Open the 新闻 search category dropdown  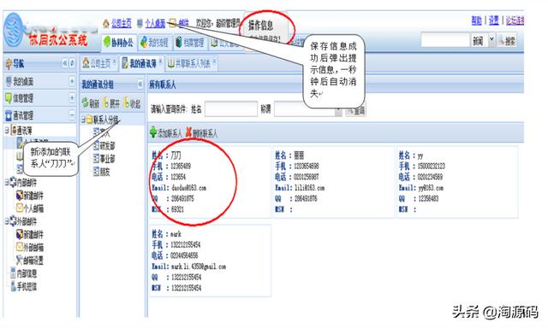point(491,40)
